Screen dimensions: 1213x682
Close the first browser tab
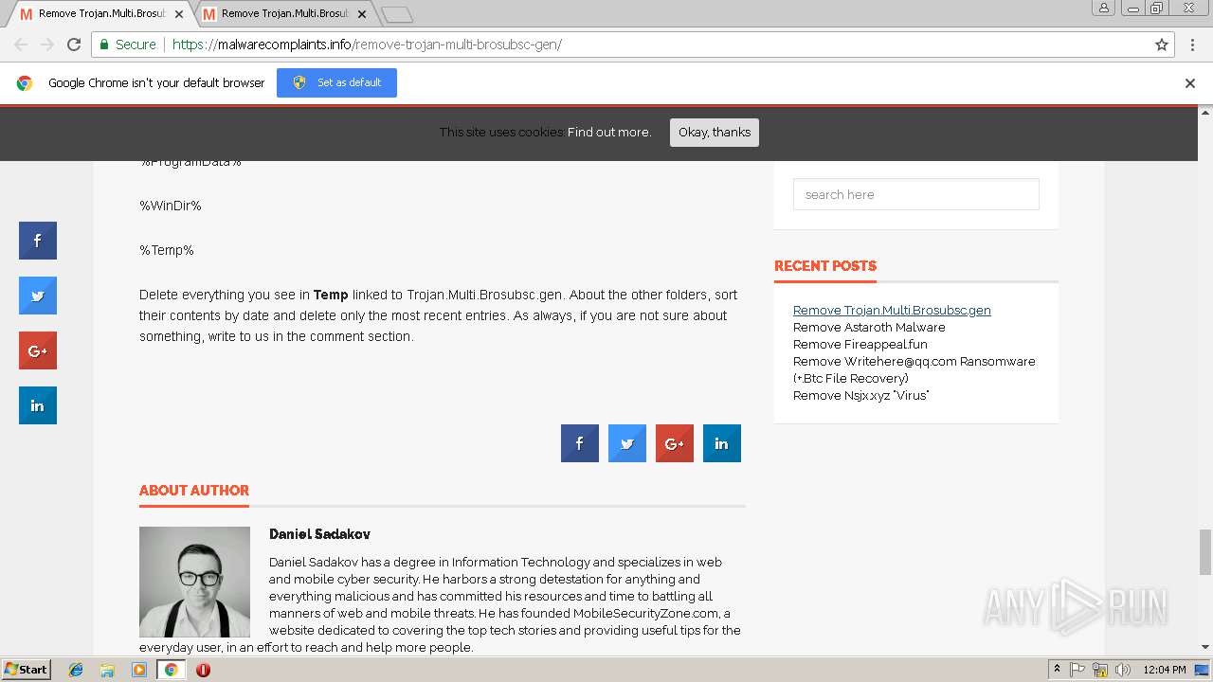(179, 14)
